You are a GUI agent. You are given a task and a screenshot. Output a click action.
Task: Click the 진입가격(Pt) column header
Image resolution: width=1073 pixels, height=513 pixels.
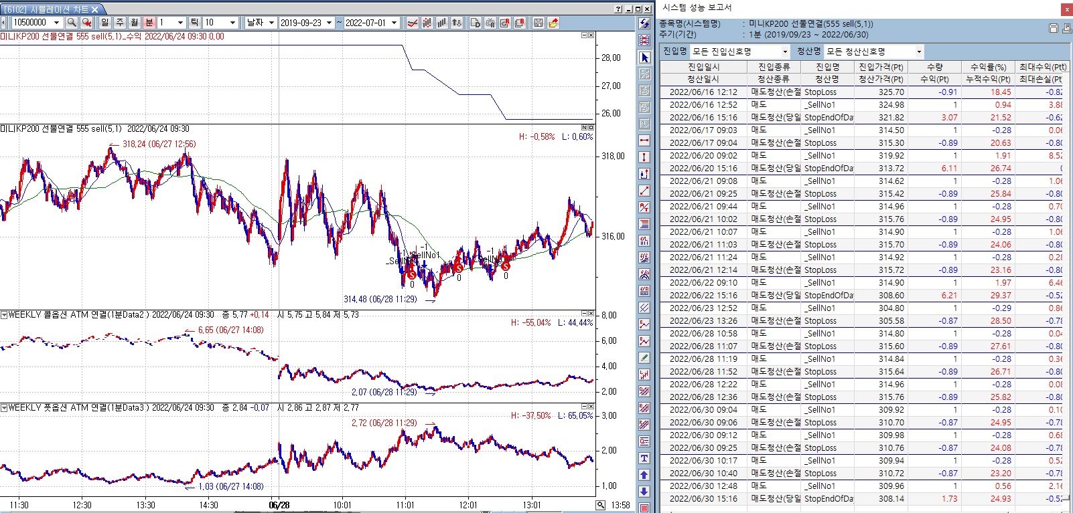(881, 67)
